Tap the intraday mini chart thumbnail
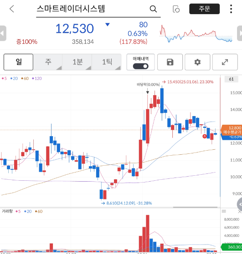 [x=196, y=34]
